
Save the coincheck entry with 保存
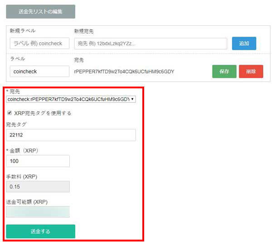pyautogui.click(x=224, y=72)
